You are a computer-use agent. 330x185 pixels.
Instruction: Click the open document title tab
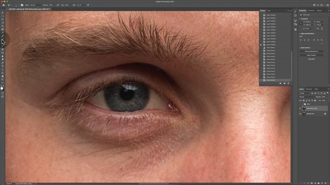tap(29, 9)
